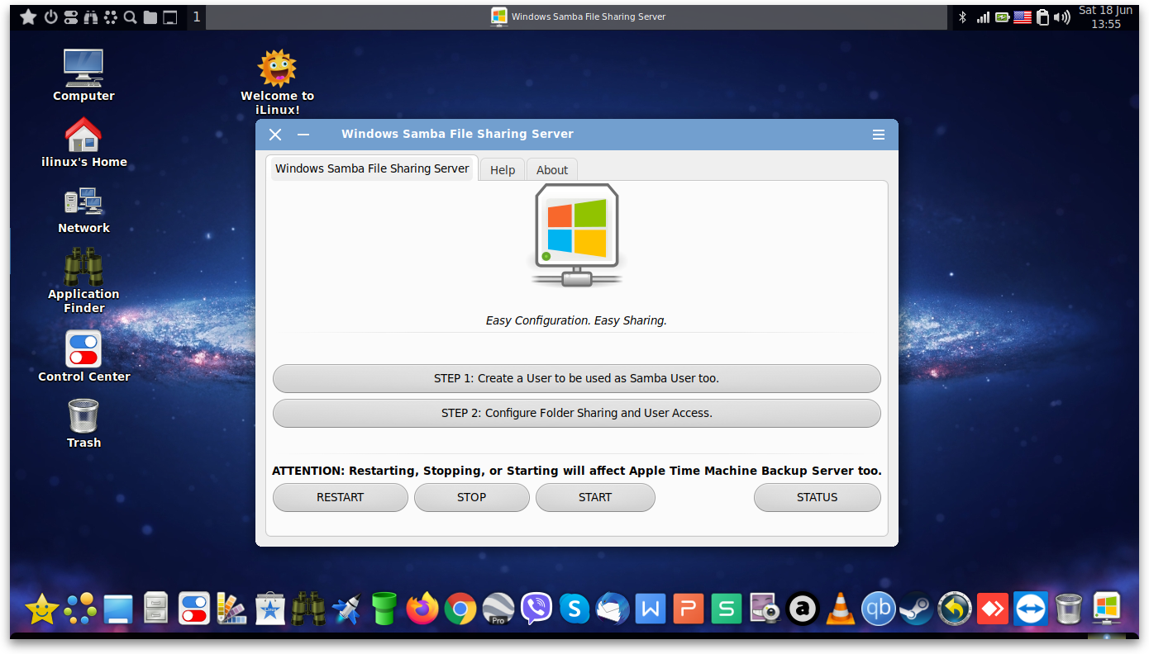Viewport: 1149px width, 654px height.
Task: Launch WPS Presentation from the dock
Action: (x=689, y=609)
